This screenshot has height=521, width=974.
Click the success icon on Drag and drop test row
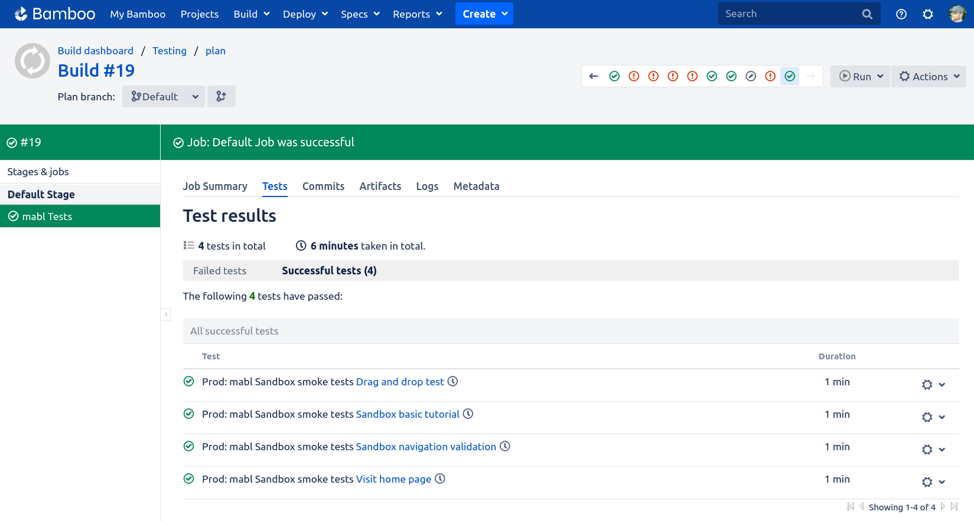coord(189,381)
